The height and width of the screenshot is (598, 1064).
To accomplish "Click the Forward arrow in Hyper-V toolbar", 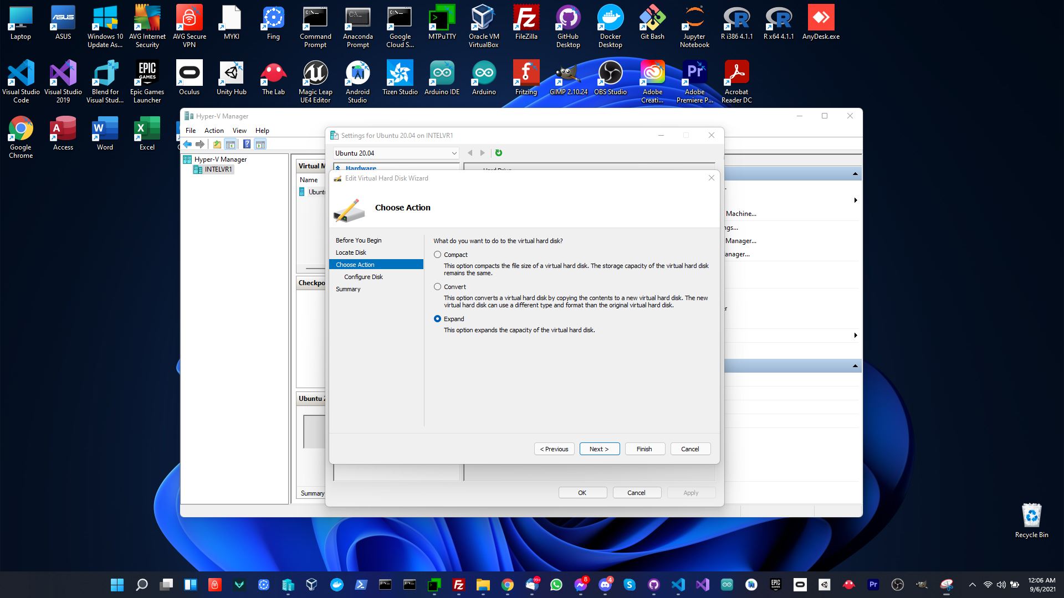I will click(x=200, y=145).
